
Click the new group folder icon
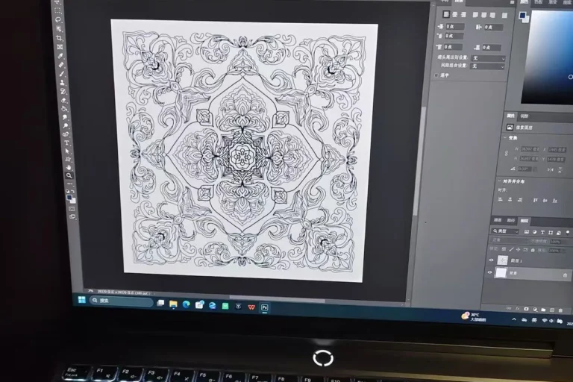tap(543, 310)
